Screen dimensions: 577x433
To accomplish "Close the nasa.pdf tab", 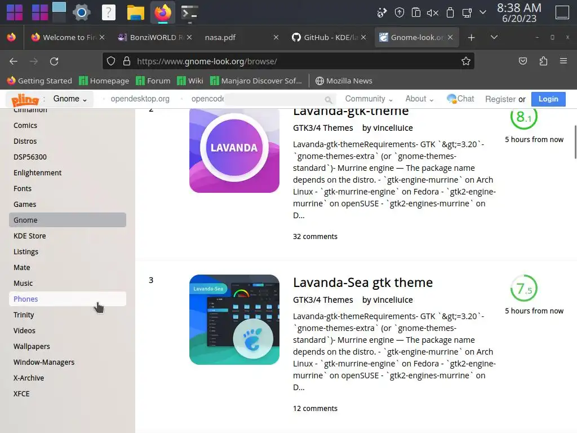I will coord(276,37).
